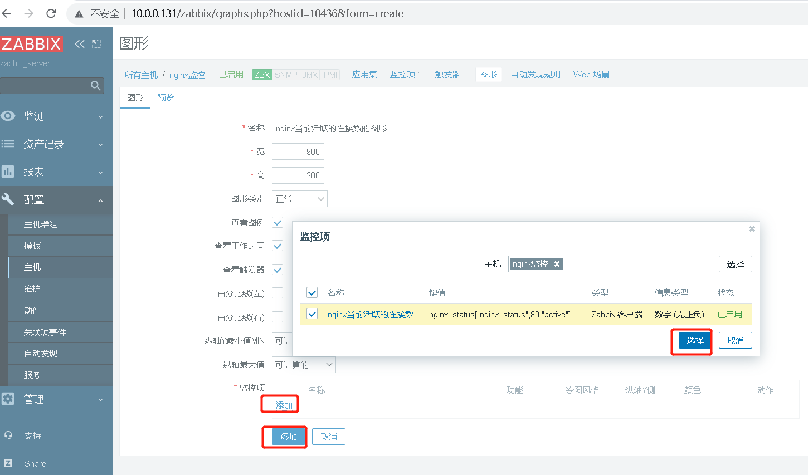
Task: Toggle the select-all checkbox in 监控项 dialog header
Action: (312, 292)
